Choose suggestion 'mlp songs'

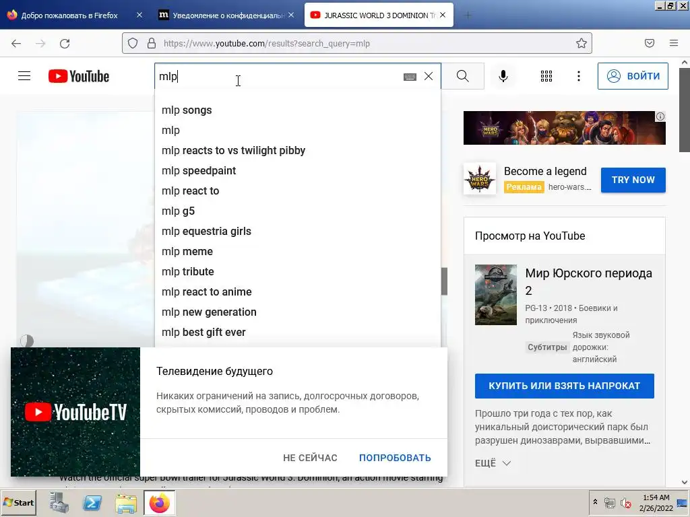pos(297,110)
